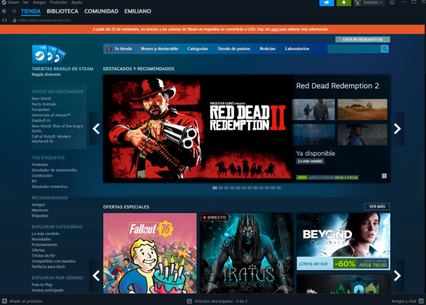Click the plus icon to add a product
Screen dimensions: 426x305
point(4,301)
